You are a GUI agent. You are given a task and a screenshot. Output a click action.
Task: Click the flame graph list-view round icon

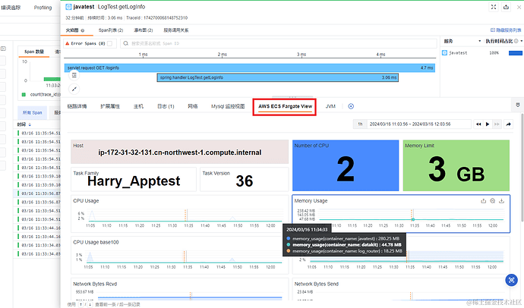tap(74, 75)
